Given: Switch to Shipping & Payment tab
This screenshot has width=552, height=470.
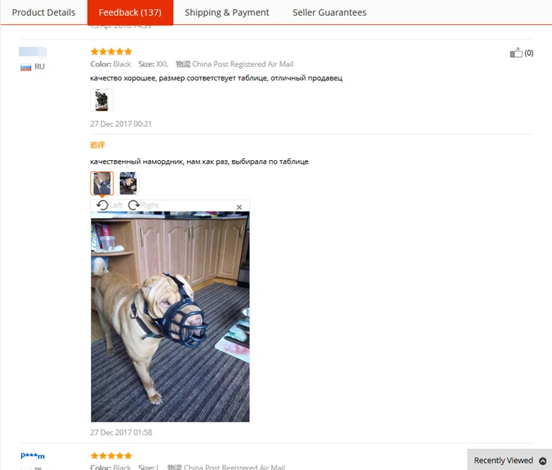Looking at the screenshot, I should [227, 12].
